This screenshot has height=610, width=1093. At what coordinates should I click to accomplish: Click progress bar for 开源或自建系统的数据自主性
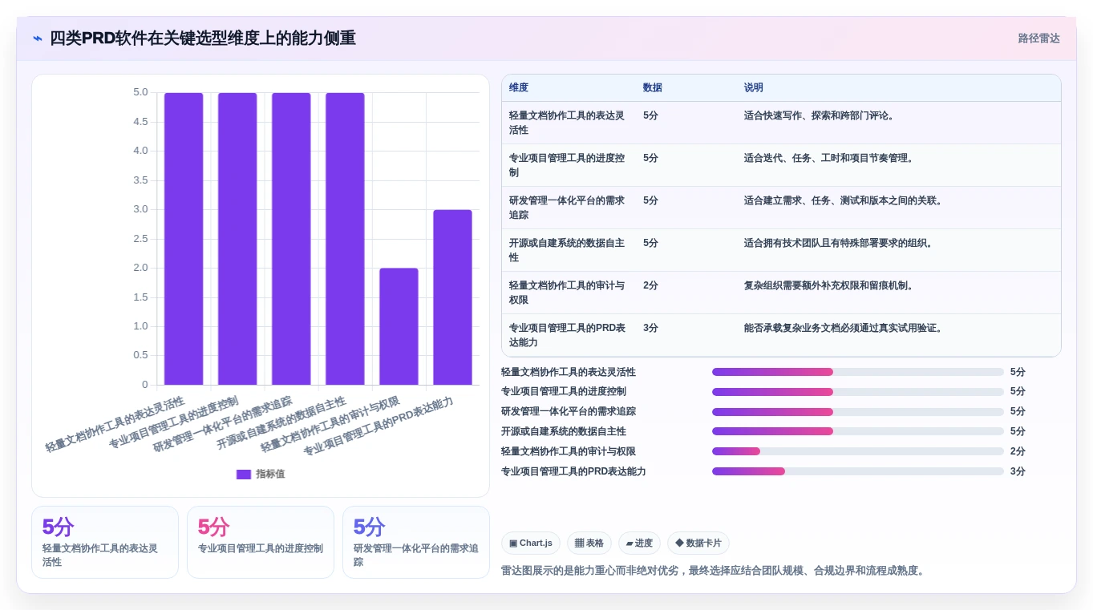click(858, 431)
